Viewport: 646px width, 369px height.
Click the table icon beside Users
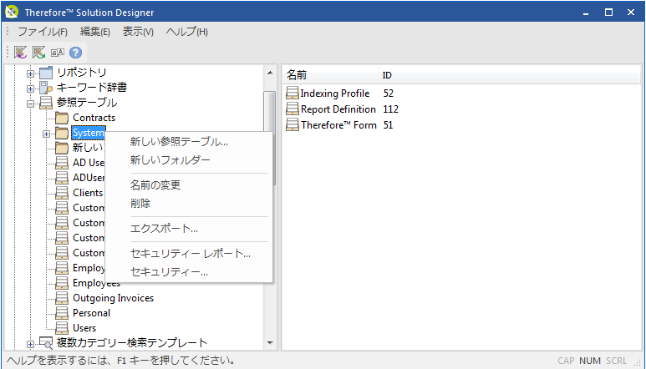pos(62,328)
